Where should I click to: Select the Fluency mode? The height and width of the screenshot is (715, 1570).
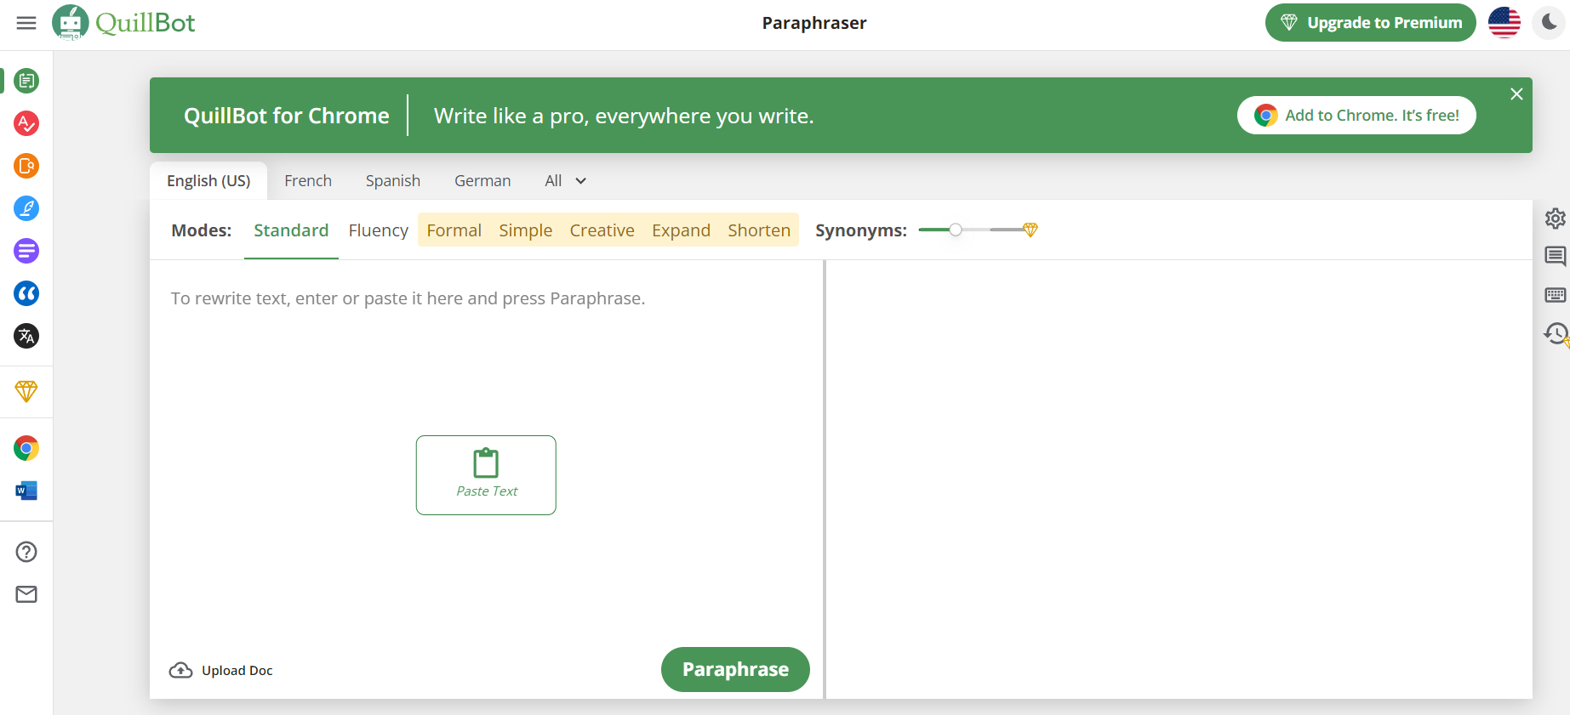379,230
